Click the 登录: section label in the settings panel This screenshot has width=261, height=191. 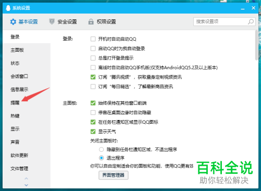pyautogui.click(x=68, y=39)
